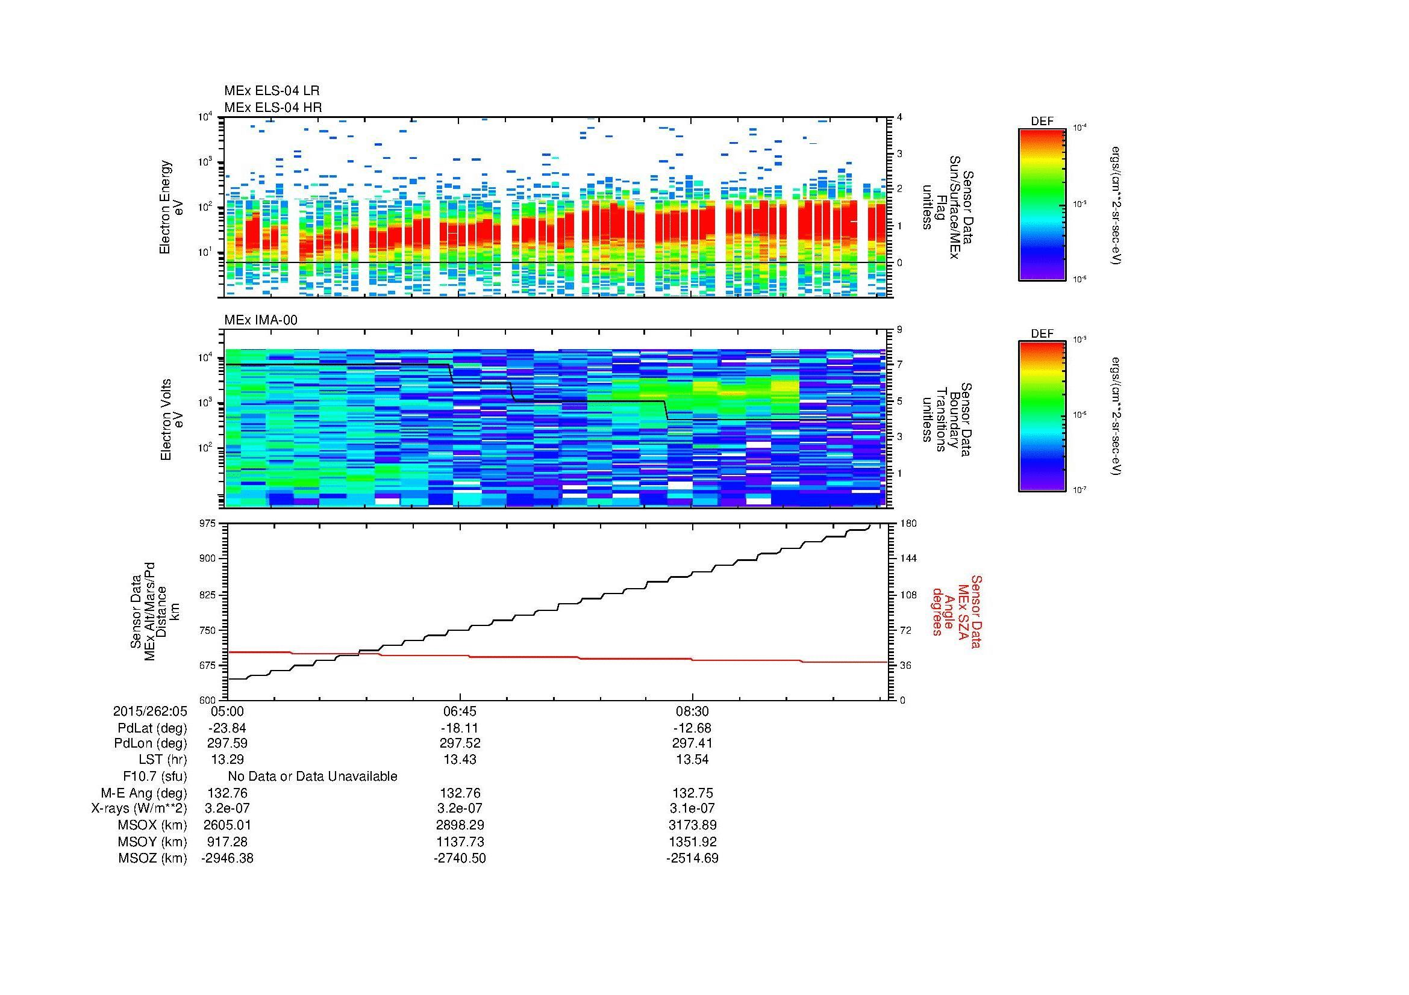
Task: Click the 'LST (hr)' row label
Action: click(x=163, y=760)
